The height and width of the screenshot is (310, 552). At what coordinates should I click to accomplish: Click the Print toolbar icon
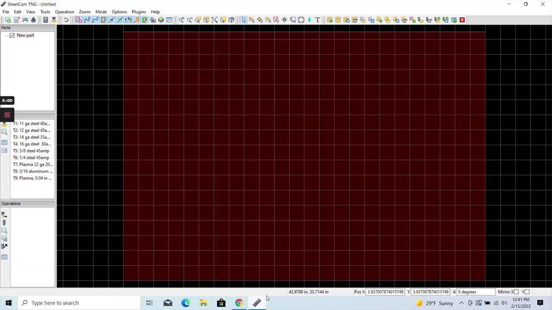click(x=33, y=20)
